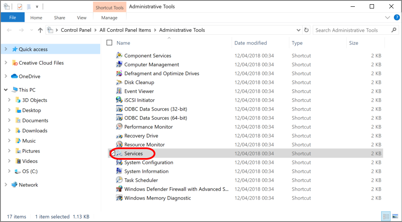Expand the 3D Objects folder node
Image resolution: width=402 pixels, height=222 pixels.
tap(9, 100)
